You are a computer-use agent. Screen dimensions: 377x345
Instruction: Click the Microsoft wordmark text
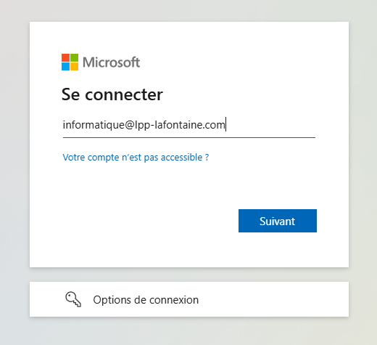[111, 62]
